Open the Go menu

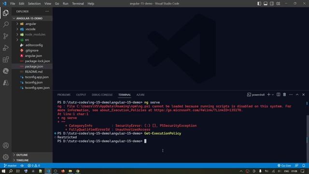pos(57,3)
